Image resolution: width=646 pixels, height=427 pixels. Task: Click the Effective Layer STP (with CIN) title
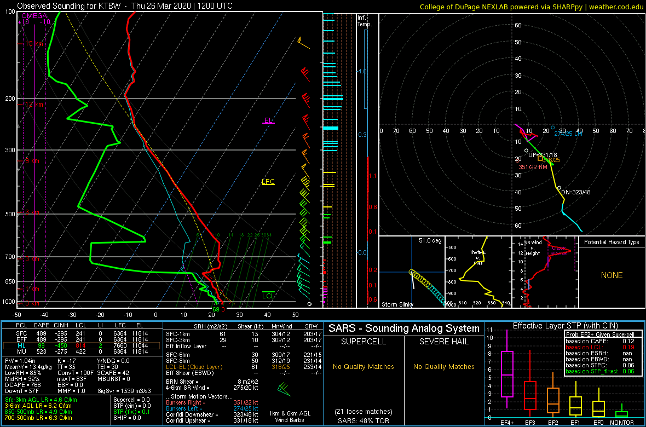pos(565,326)
